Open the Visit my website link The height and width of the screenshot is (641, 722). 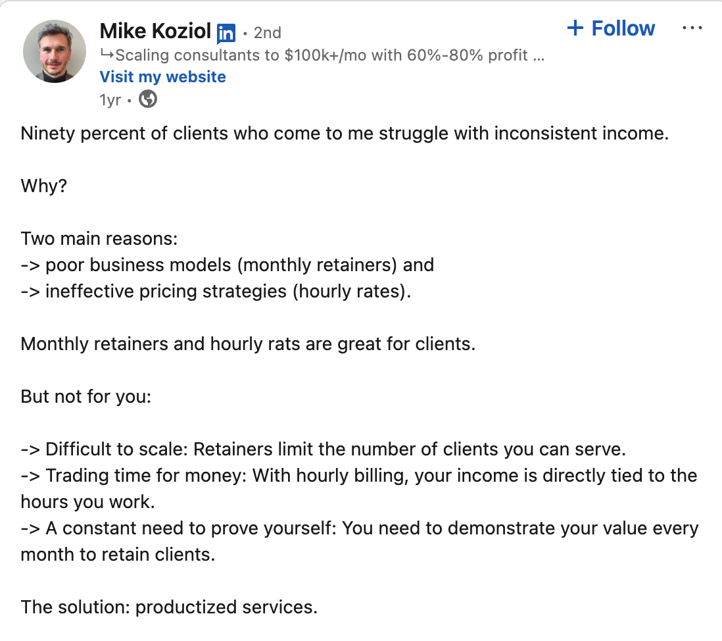163,76
